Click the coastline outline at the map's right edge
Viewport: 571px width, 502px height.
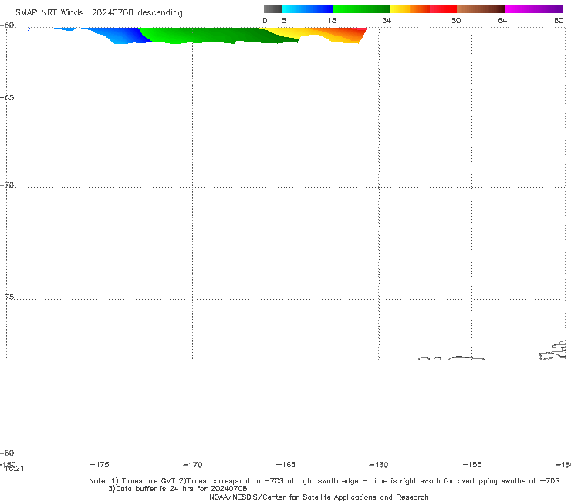[x=553, y=350]
